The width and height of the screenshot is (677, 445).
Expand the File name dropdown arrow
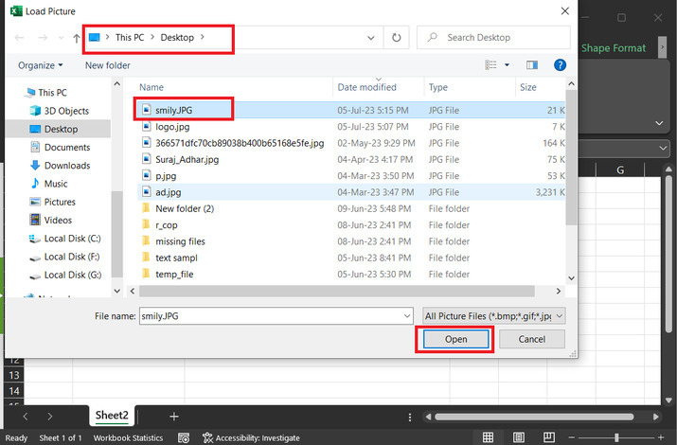(407, 316)
